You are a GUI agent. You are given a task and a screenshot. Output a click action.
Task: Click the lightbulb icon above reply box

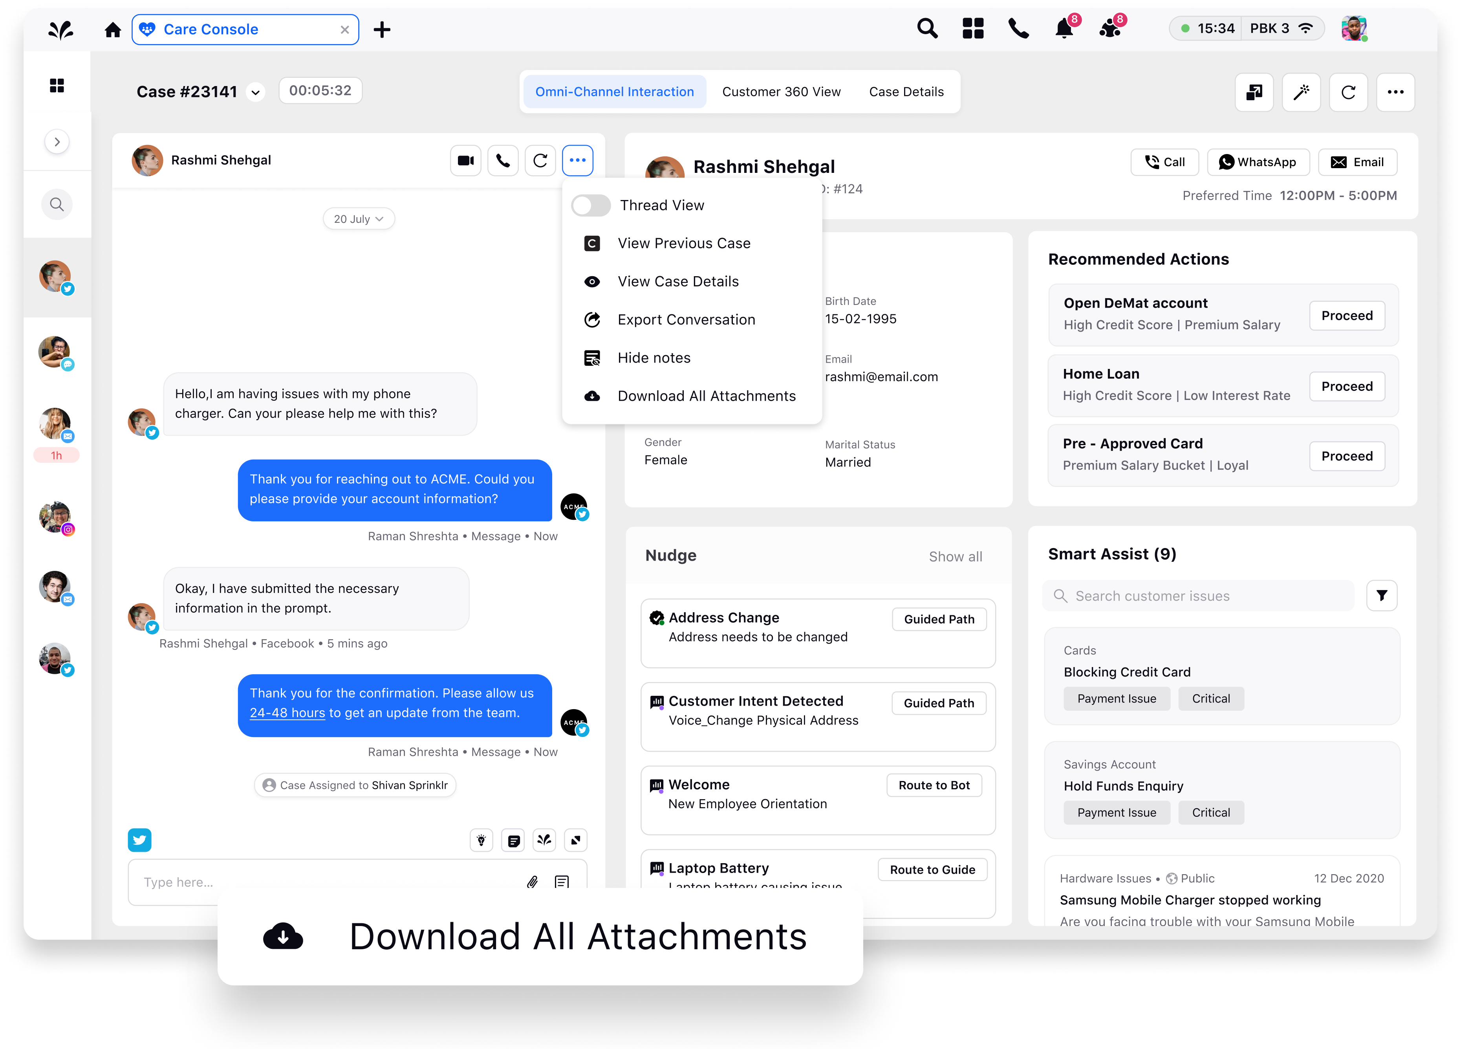pyautogui.click(x=481, y=840)
